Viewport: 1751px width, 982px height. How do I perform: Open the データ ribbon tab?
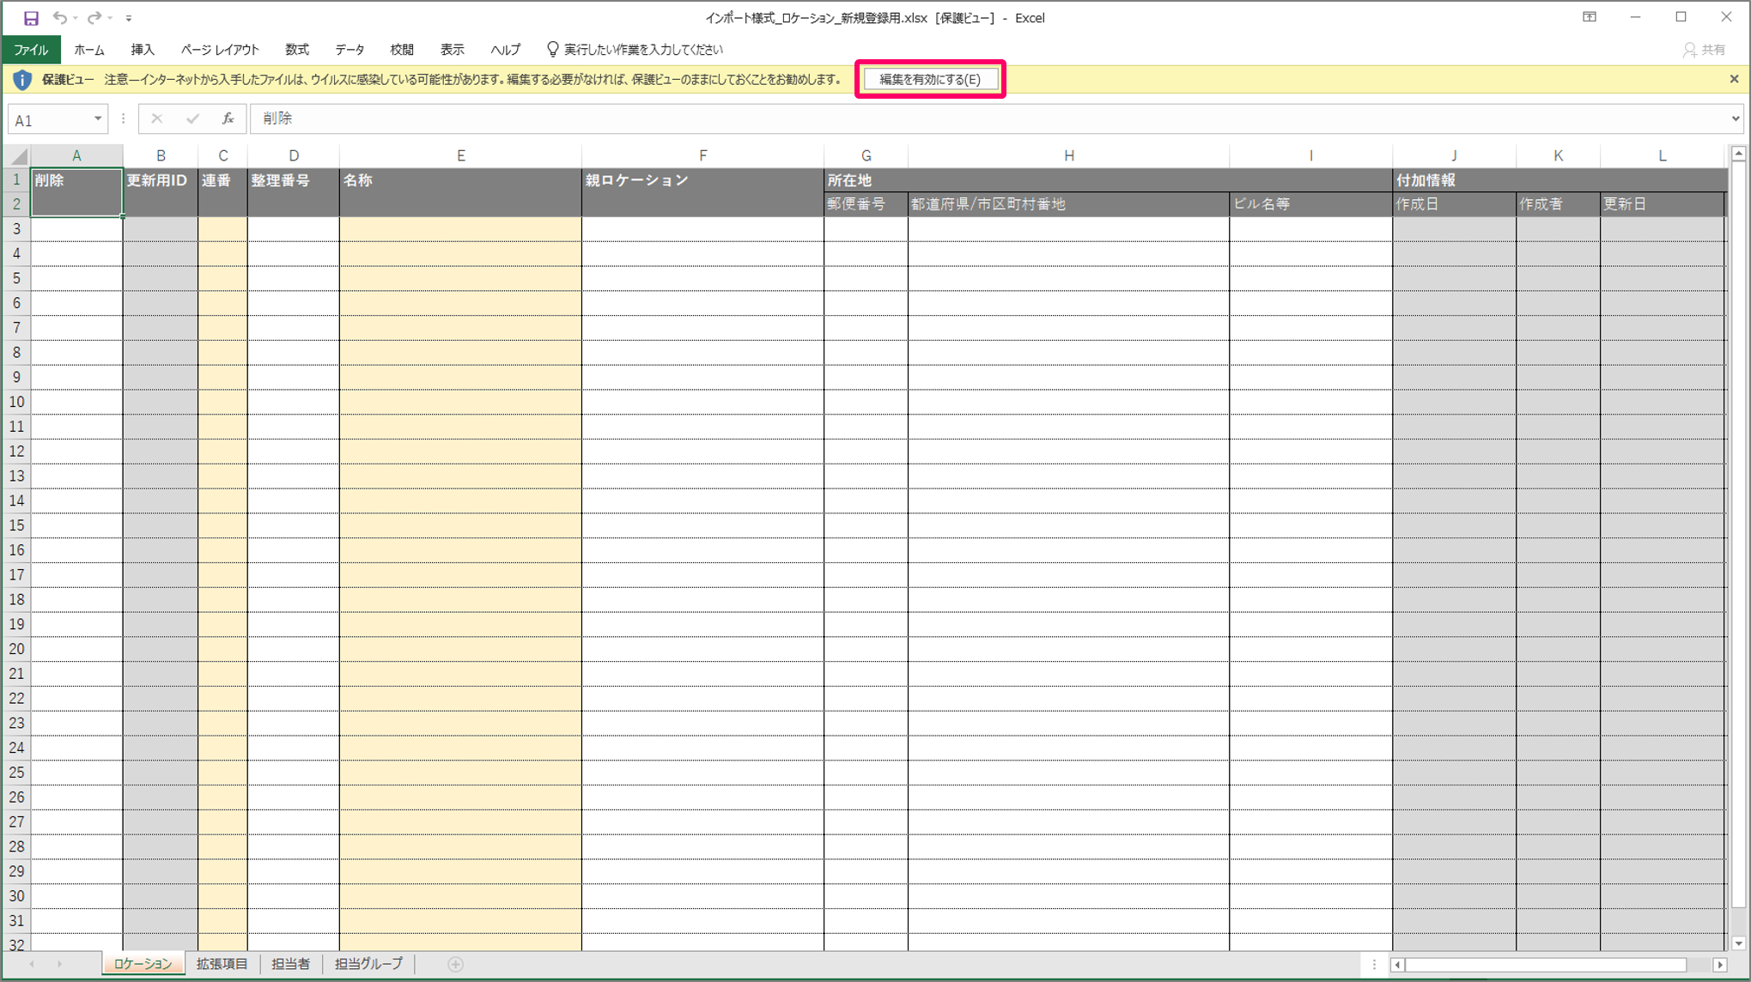pos(350,50)
